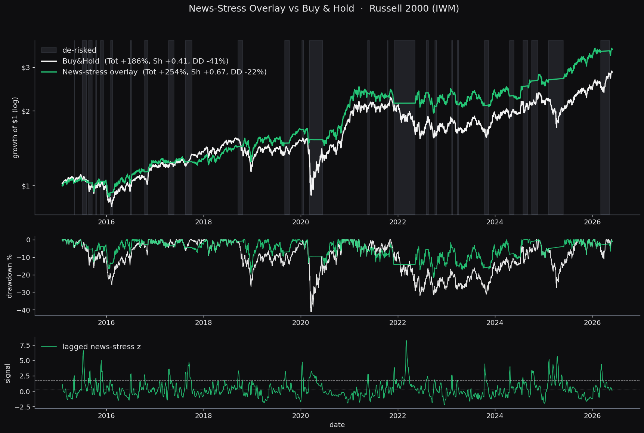Click the 7.5 signal tick label

pos(25,345)
